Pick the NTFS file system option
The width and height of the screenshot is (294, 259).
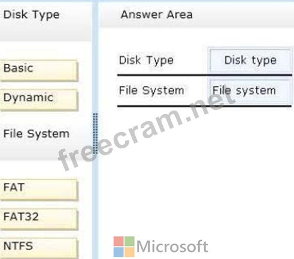point(38,248)
